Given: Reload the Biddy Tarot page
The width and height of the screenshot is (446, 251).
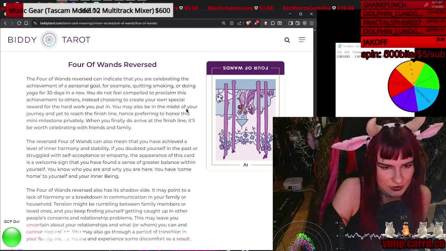Looking at the screenshot, I should 19,23.
